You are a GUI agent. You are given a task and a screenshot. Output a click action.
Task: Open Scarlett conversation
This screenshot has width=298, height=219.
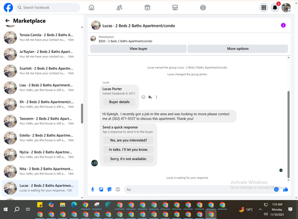click(x=40, y=71)
